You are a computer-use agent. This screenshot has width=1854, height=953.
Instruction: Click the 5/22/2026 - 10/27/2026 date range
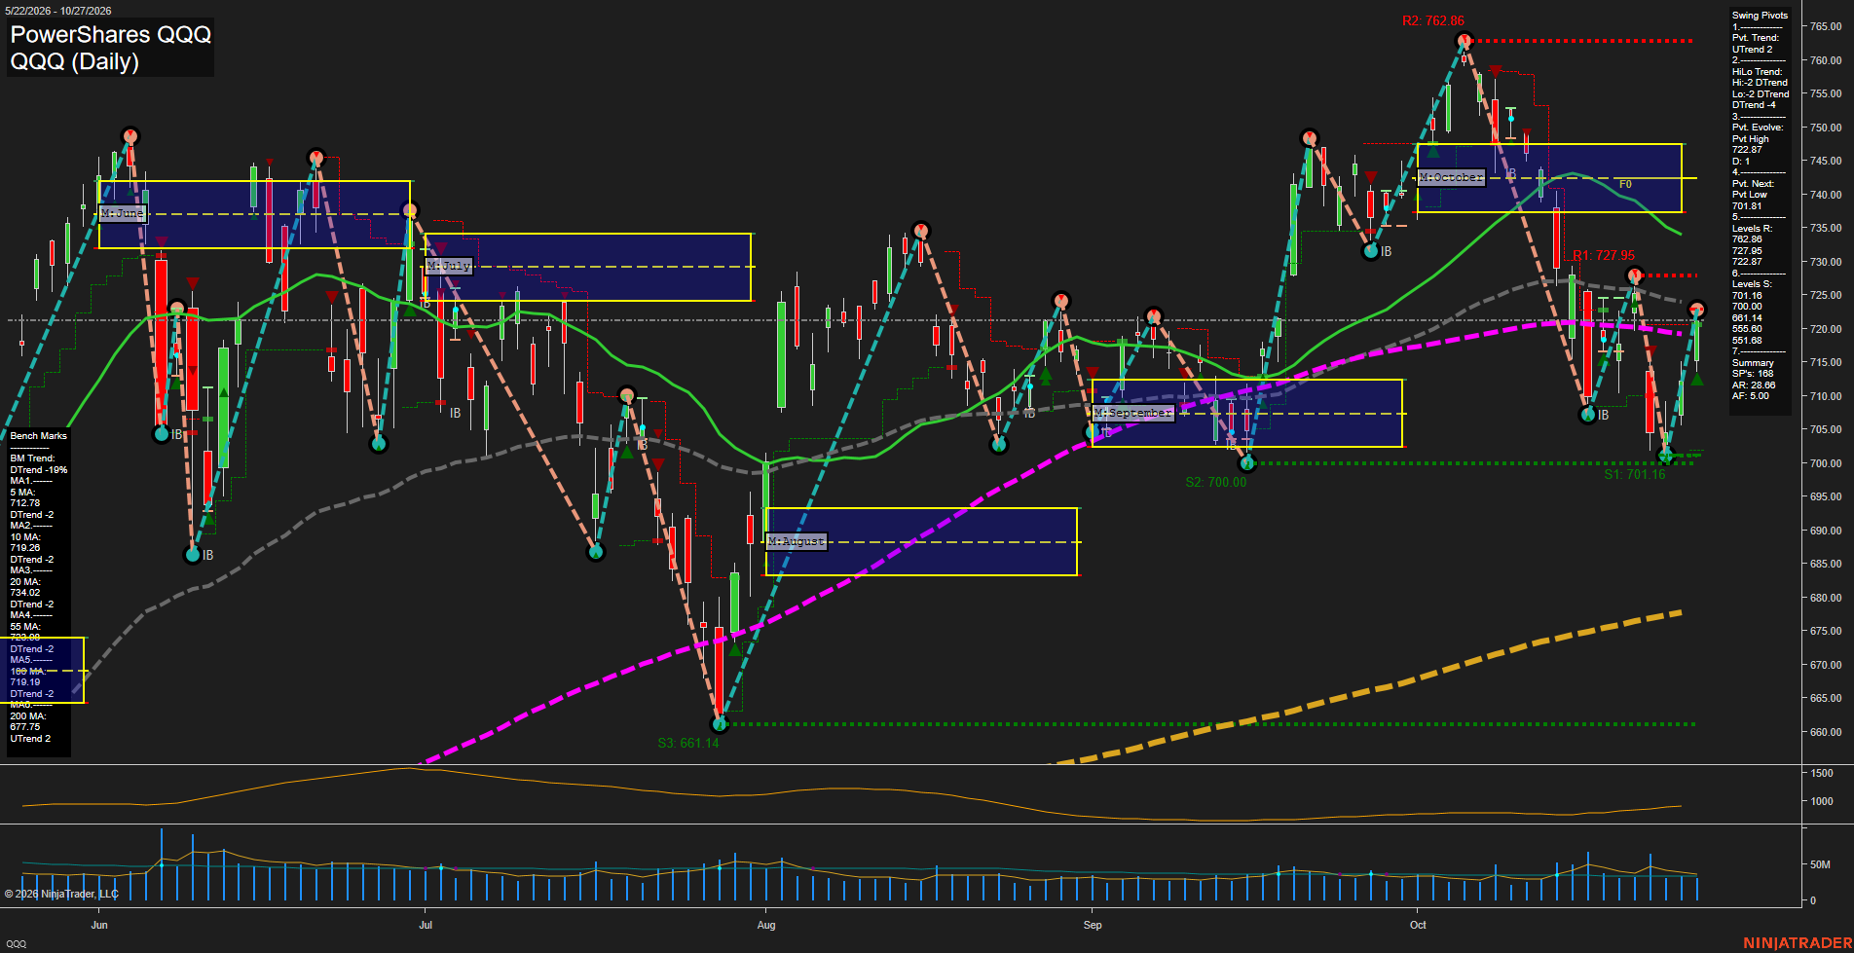pyautogui.click(x=58, y=11)
